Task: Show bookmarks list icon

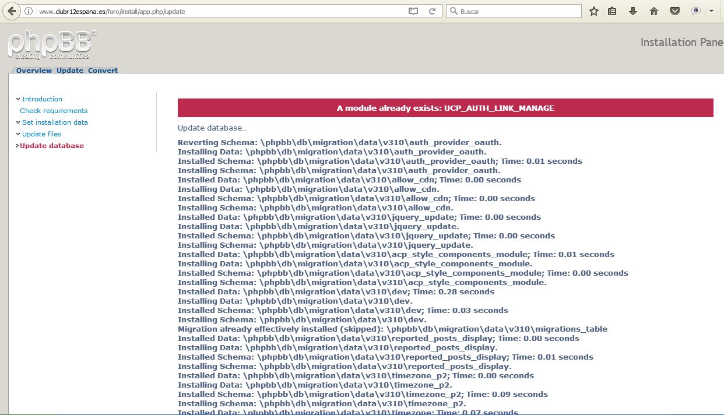Action: (612, 11)
